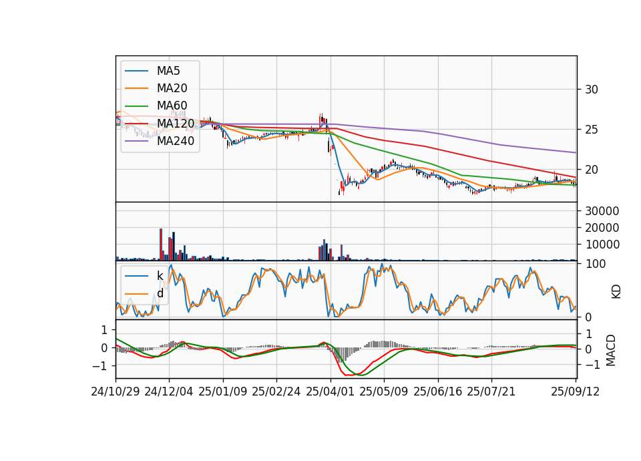Viewport: 641px width, 461px height.
Task: Click the MA120 legend label
Action: [176, 123]
